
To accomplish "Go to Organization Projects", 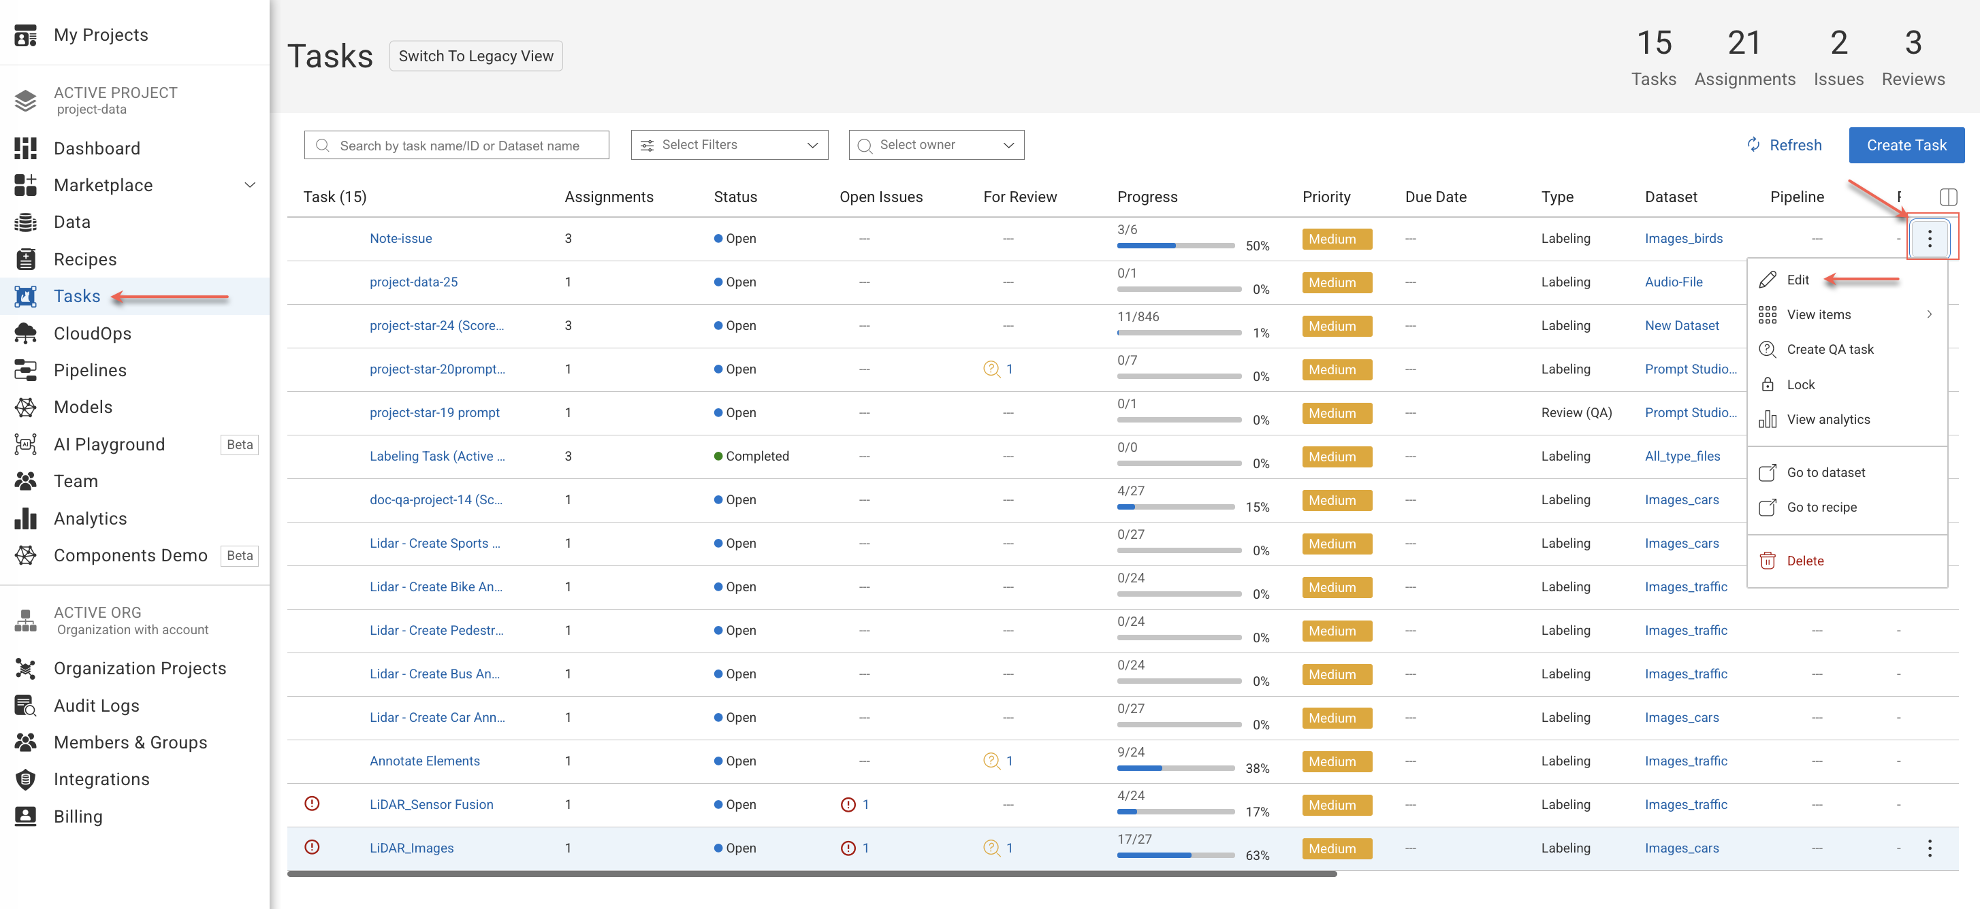I will [x=140, y=669].
